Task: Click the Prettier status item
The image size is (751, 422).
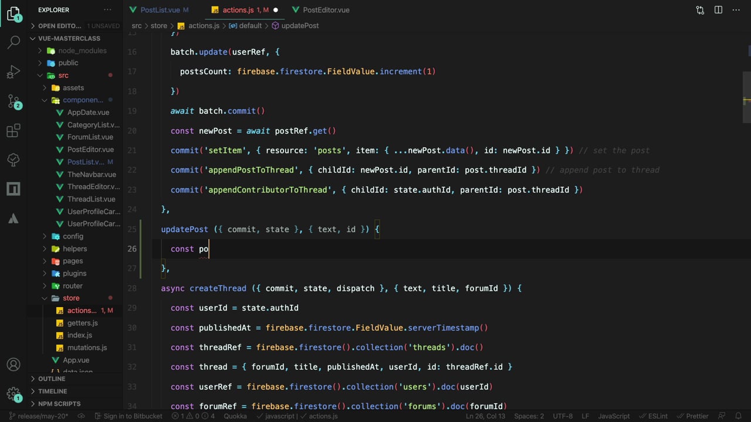Action: pyautogui.click(x=694, y=416)
